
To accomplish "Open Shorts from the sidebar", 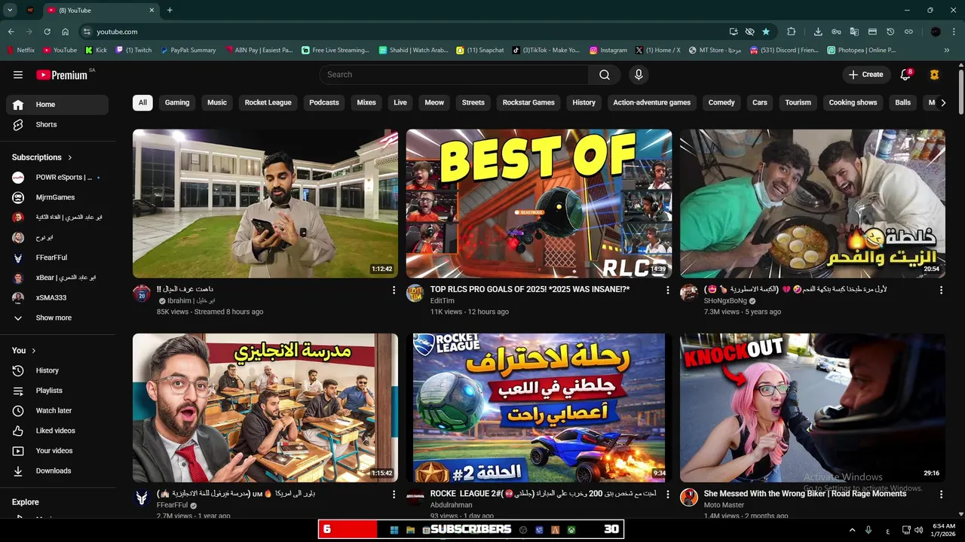I will point(57,124).
